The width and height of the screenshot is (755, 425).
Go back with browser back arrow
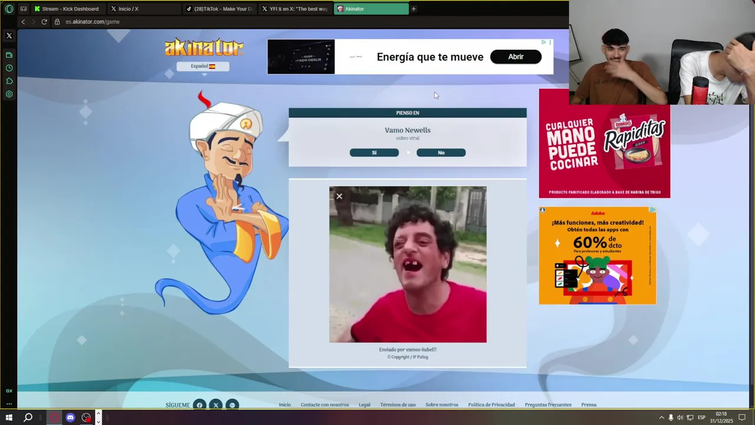click(x=23, y=22)
